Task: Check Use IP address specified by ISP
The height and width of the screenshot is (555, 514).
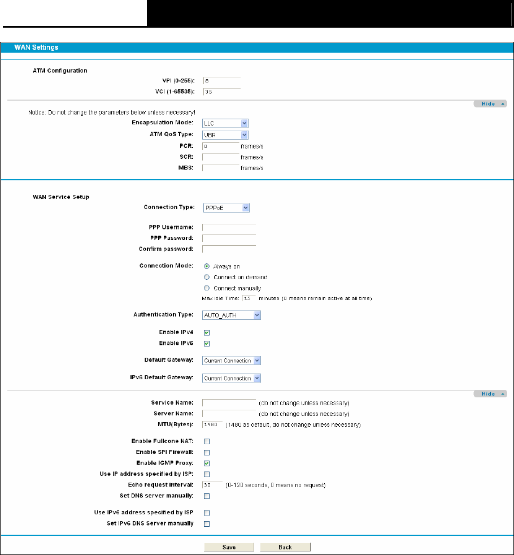Action: (x=207, y=474)
